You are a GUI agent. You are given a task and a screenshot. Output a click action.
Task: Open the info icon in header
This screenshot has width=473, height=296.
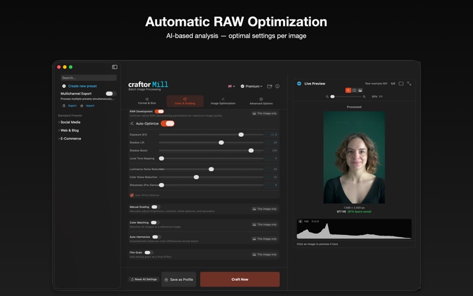[x=277, y=86]
